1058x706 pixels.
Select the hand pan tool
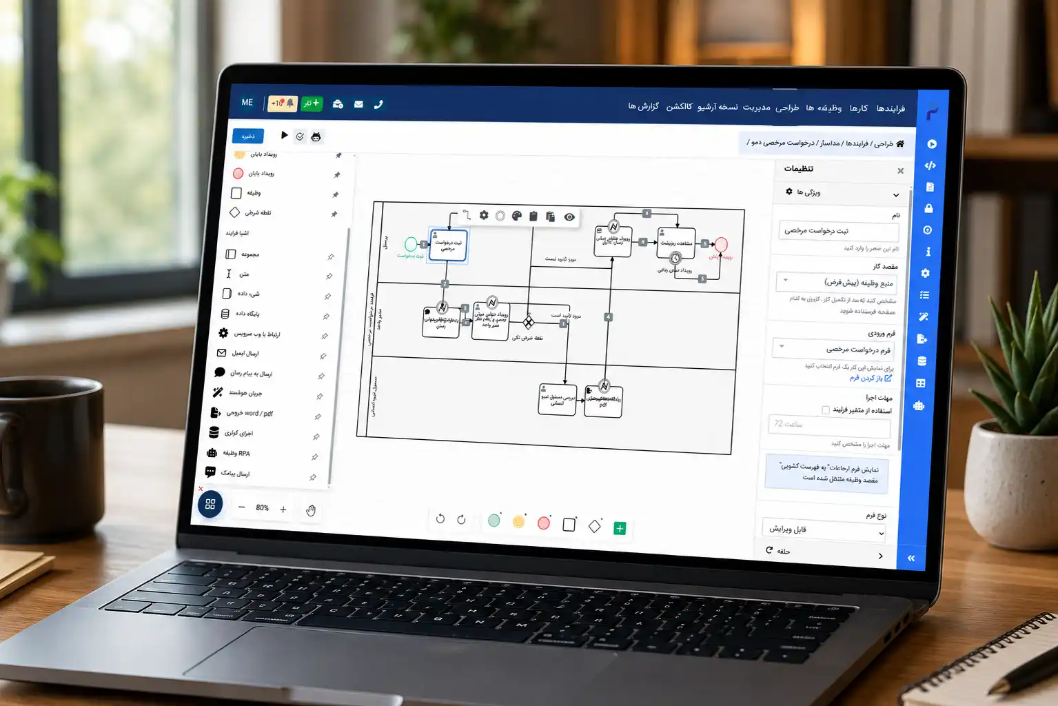point(311,510)
